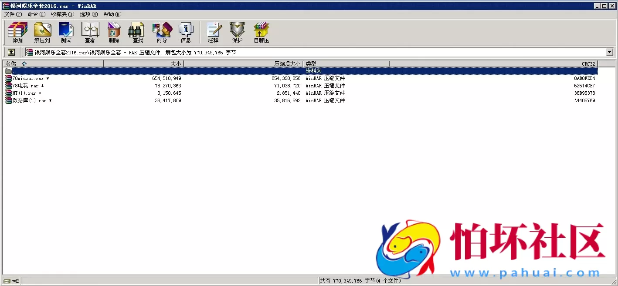Click the Delete (删除) toolbar icon
The height and width of the screenshot is (286, 618).
tap(114, 32)
